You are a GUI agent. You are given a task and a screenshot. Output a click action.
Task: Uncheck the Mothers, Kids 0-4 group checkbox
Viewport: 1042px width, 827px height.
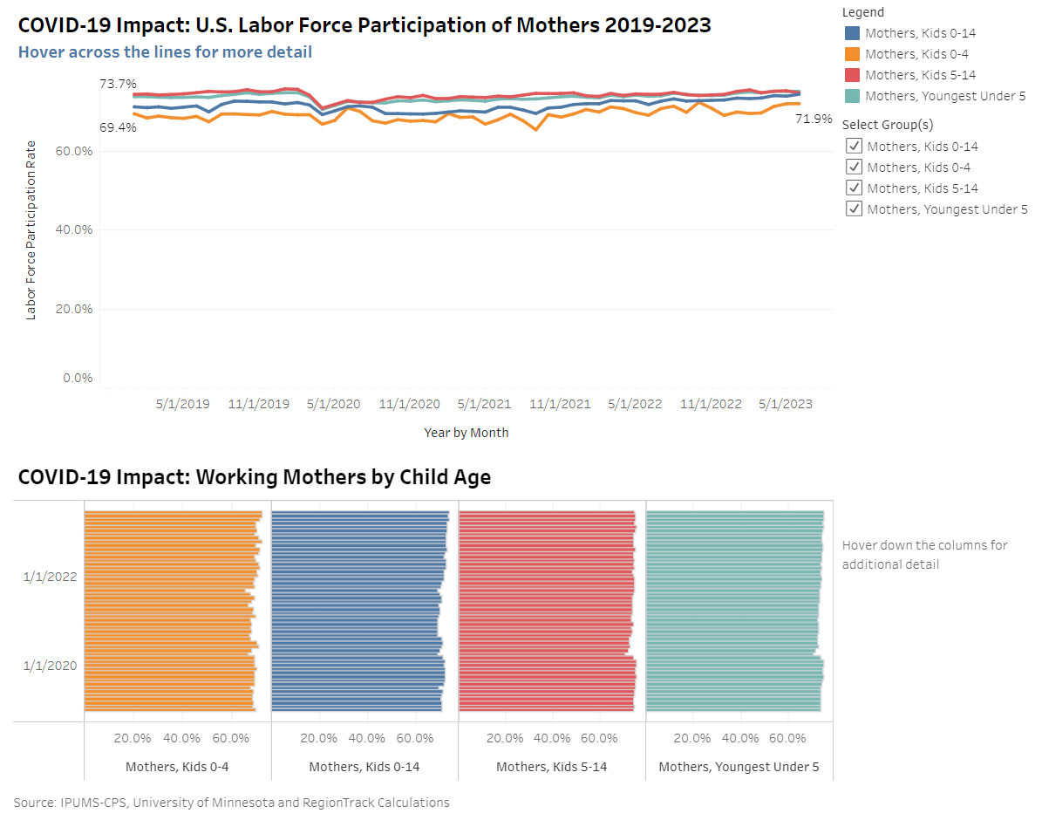[855, 167]
